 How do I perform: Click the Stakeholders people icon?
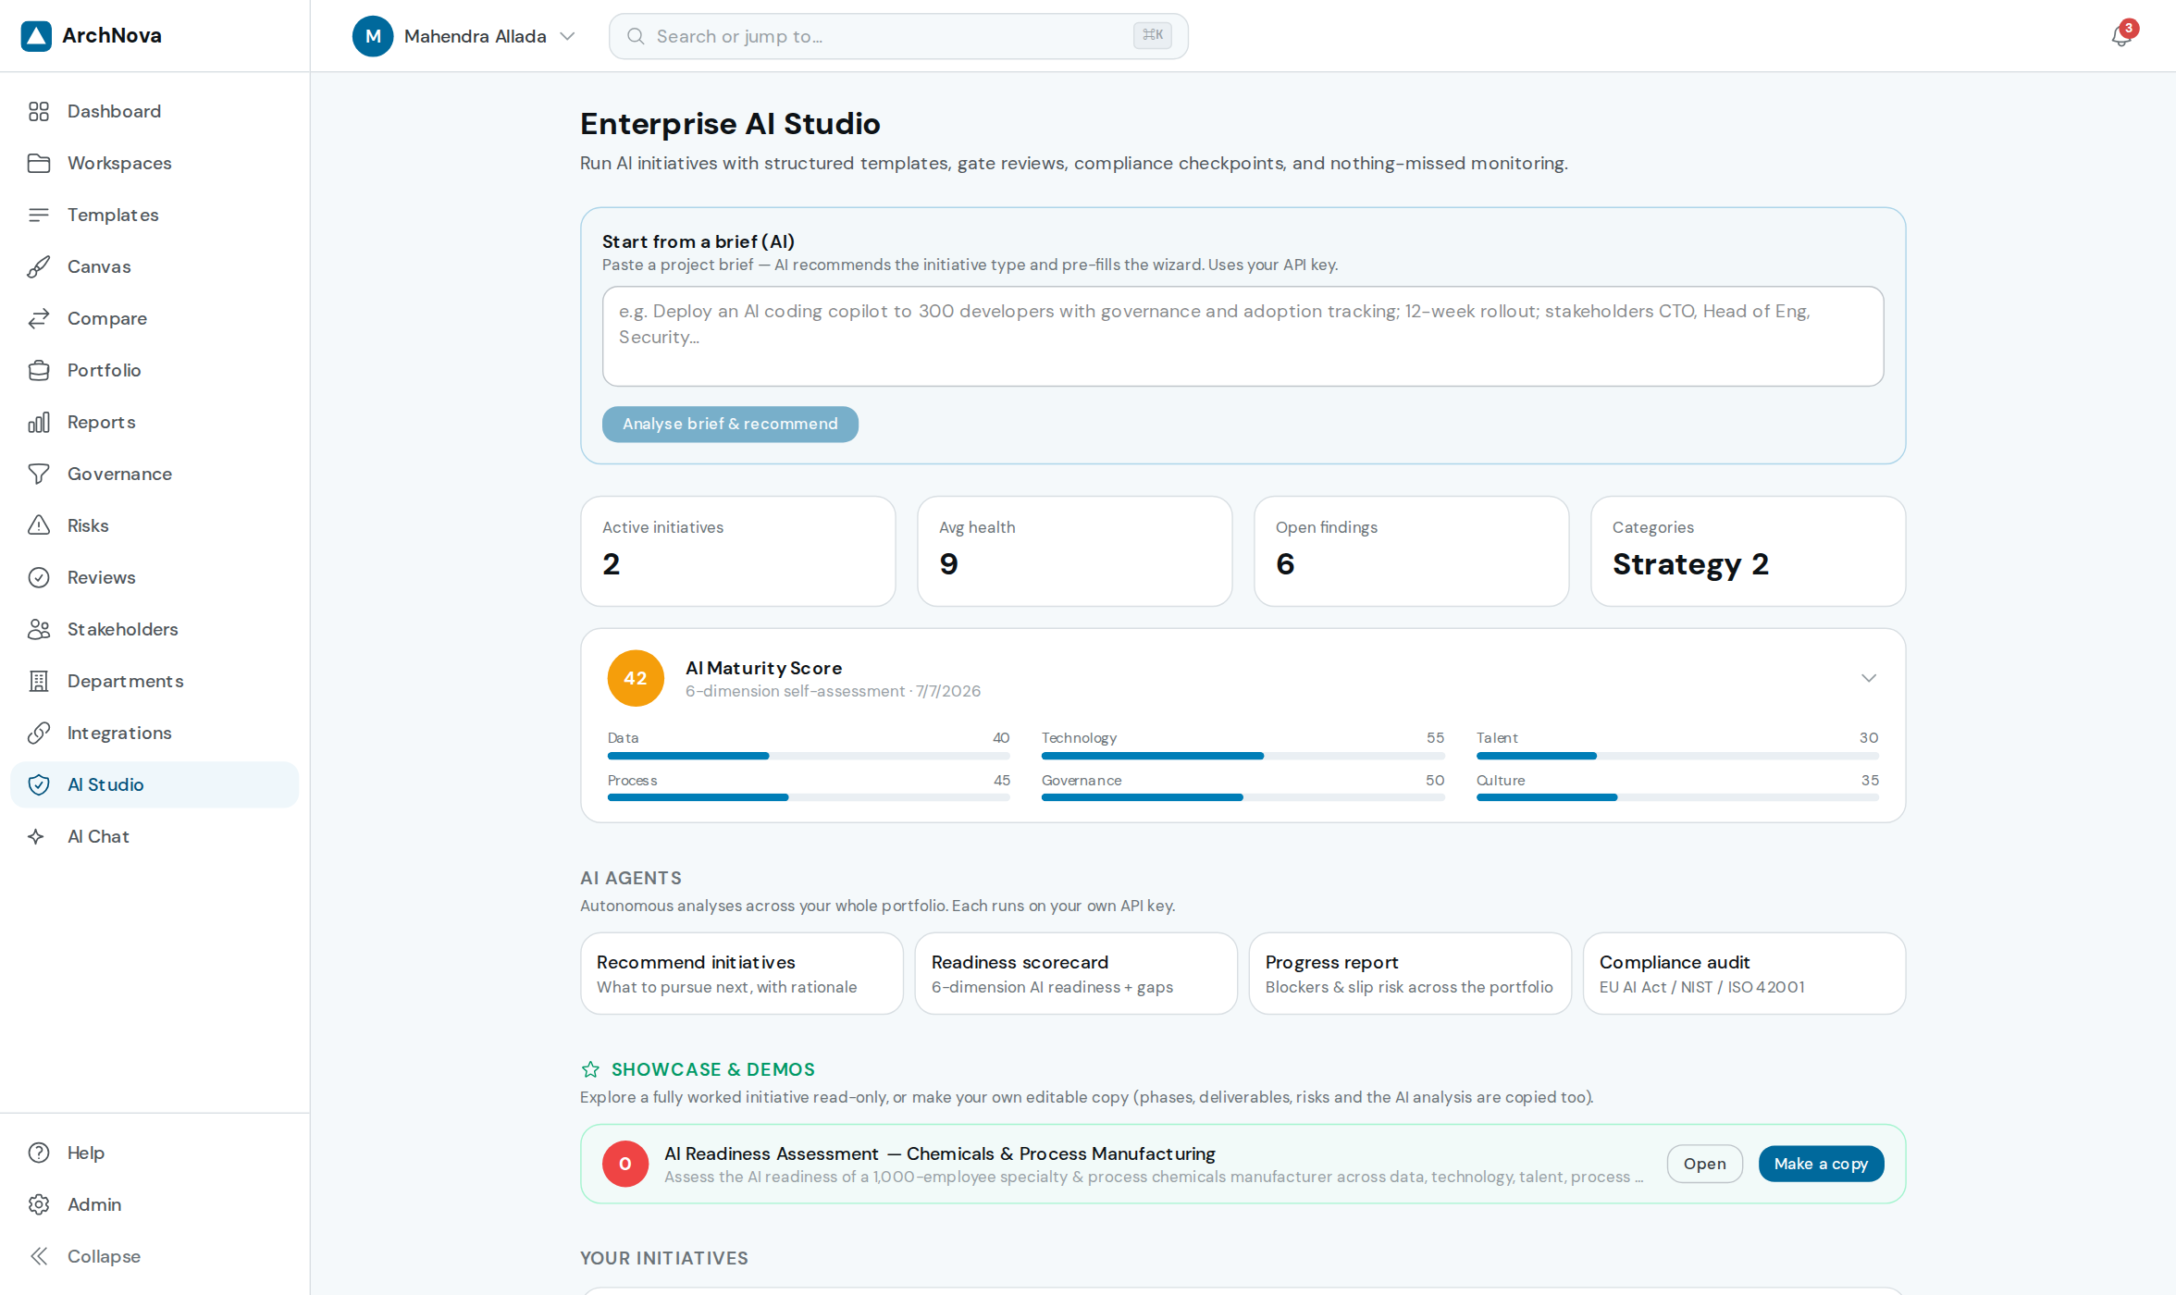coord(39,629)
